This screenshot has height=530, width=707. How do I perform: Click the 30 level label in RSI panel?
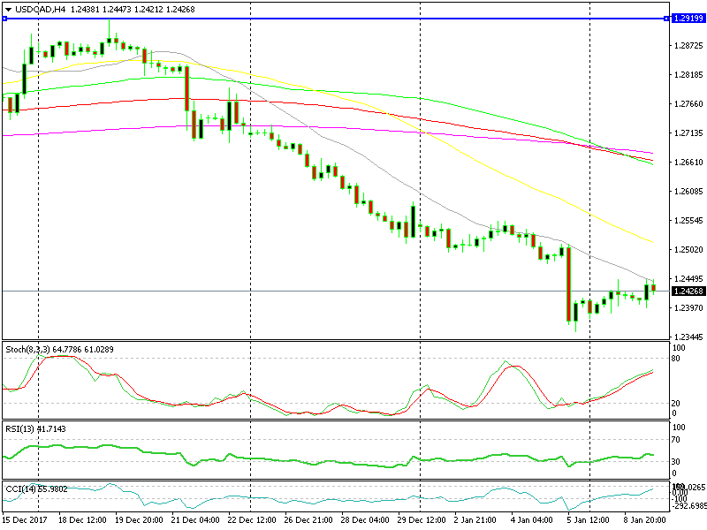[x=676, y=461]
